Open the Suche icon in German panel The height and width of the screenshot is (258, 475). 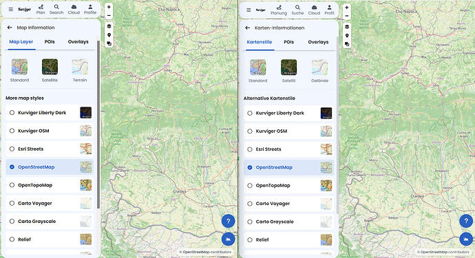pyautogui.click(x=297, y=10)
